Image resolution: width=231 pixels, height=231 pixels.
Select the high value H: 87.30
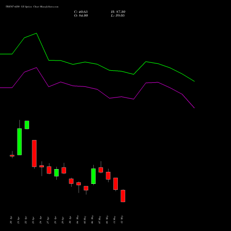click(x=118, y=12)
